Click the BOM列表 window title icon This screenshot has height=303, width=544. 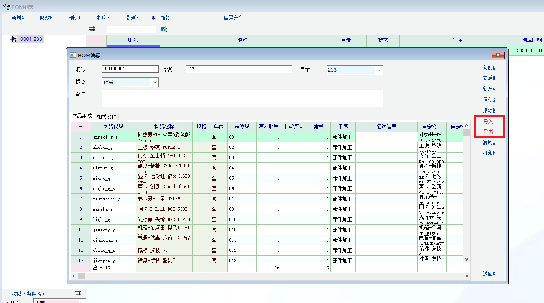point(6,7)
